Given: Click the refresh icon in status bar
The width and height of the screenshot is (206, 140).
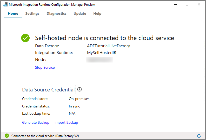Looking at the screenshot, I should pos(199,136).
